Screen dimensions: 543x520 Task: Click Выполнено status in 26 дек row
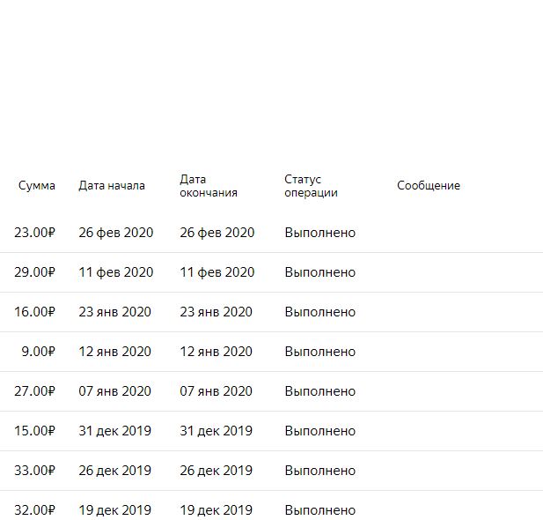coord(320,471)
